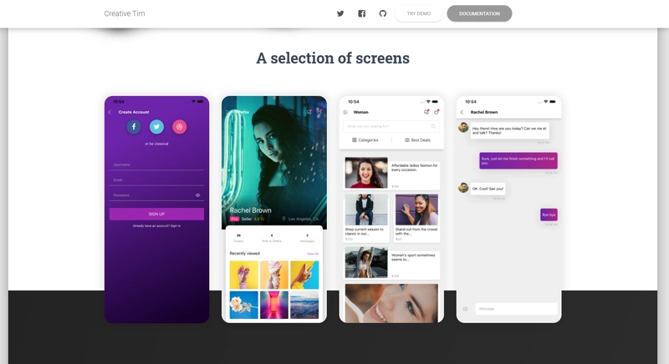Focus the Username field
669x364 pixels.
pos(156,164)
